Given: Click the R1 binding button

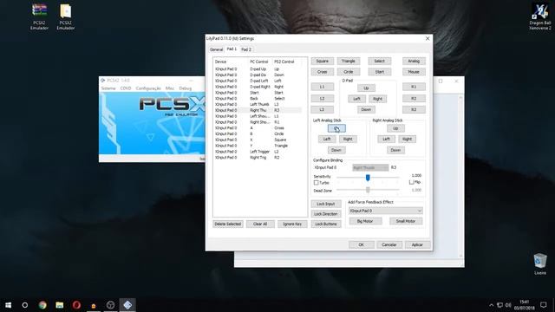Looking at the screenshot, I should (x=414, y=87).
